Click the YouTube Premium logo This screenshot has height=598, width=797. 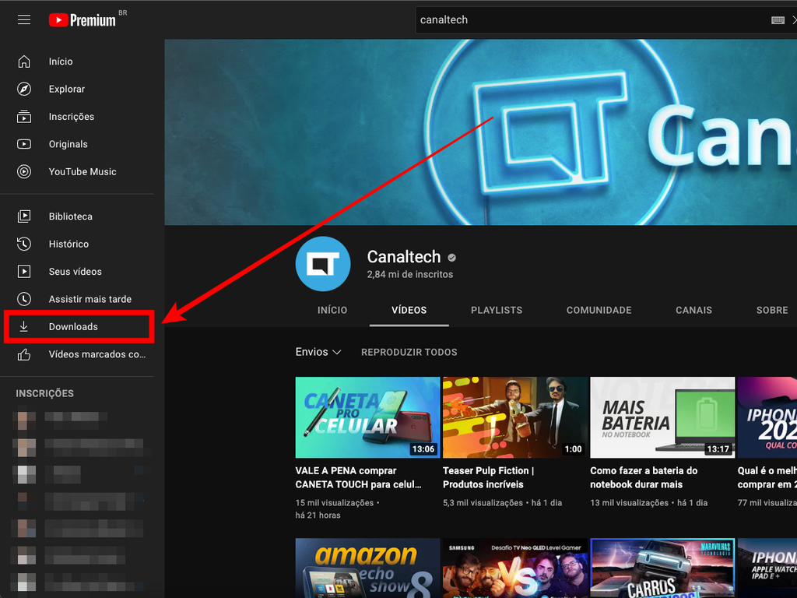point(83,19)
